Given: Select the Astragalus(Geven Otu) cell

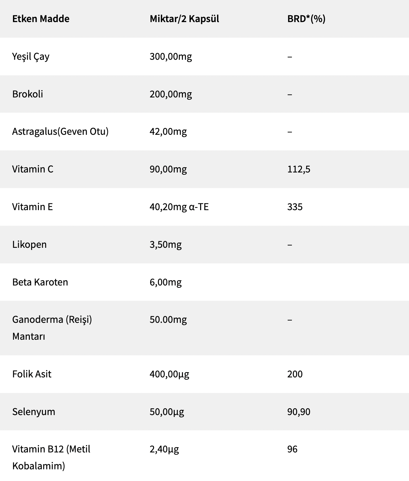Looking at the screenshot, I should (60, 132).
